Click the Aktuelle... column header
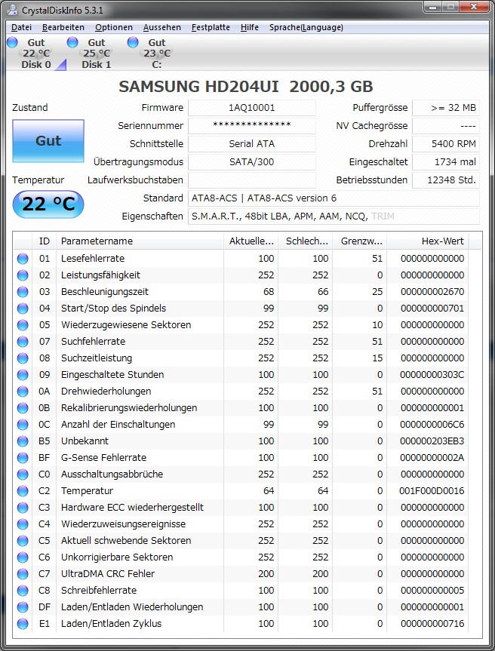This screenshot has height=651, width=495. point(251,241)
